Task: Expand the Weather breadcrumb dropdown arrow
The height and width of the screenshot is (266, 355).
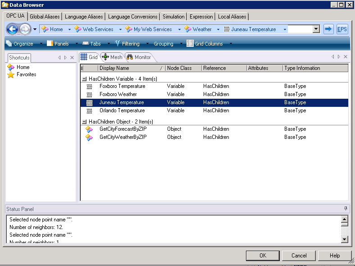Action: [x=218, y=29]
